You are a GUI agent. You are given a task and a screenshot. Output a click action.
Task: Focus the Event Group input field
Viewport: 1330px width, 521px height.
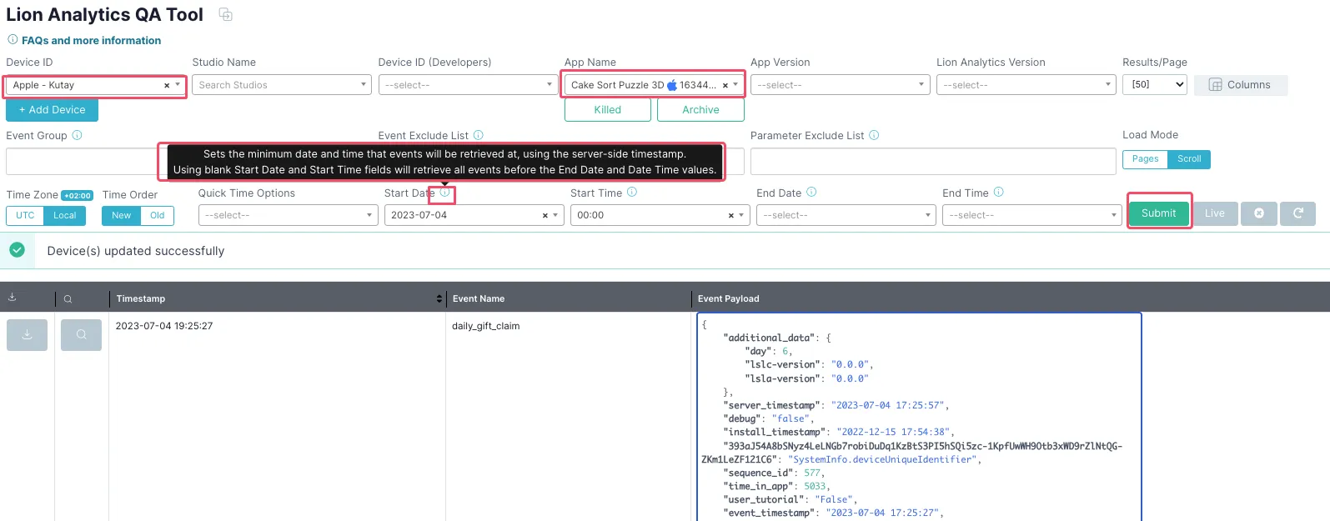(82, 162)
